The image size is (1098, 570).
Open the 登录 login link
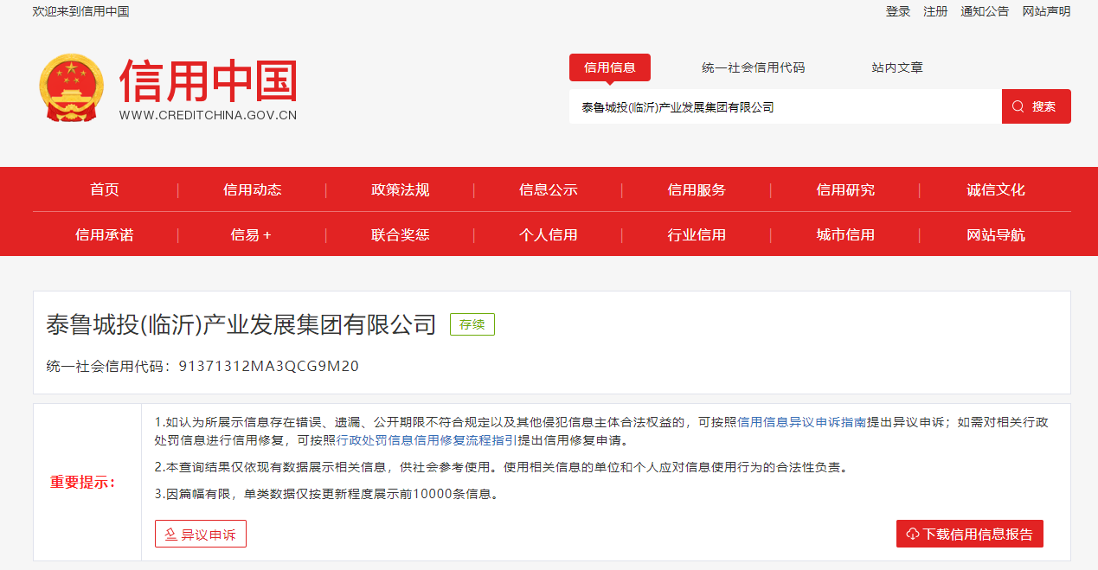coord(898,11)
